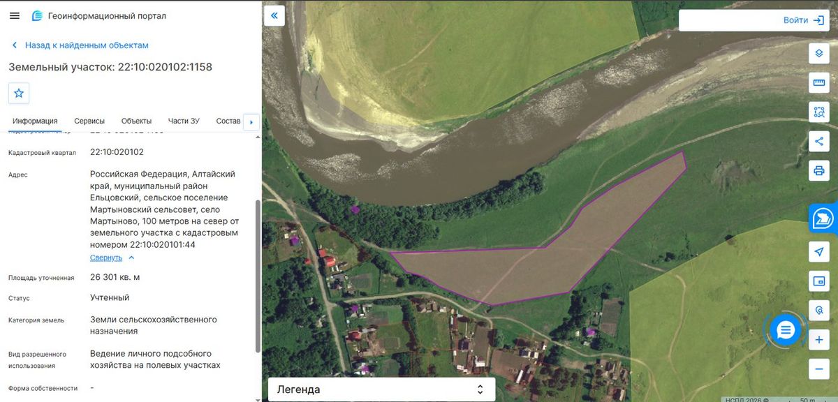Add parcel to favorites with star icon

[19, 93]
